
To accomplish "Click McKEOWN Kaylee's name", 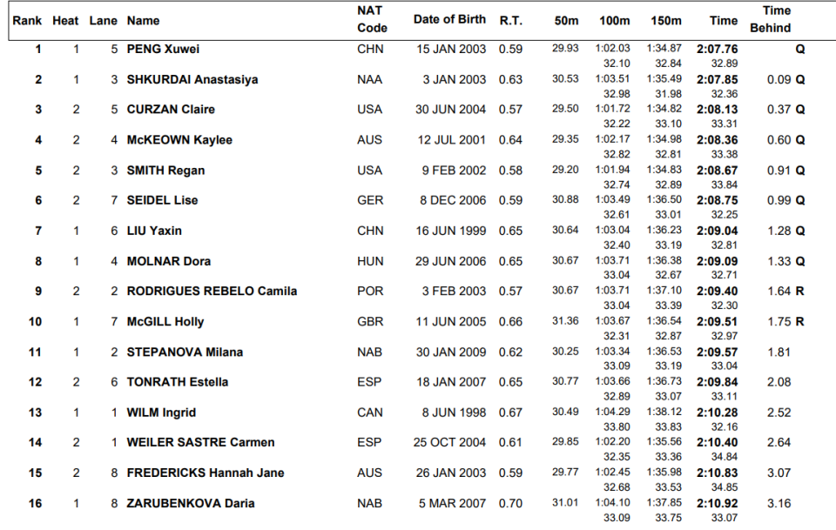I will [179, 140].
